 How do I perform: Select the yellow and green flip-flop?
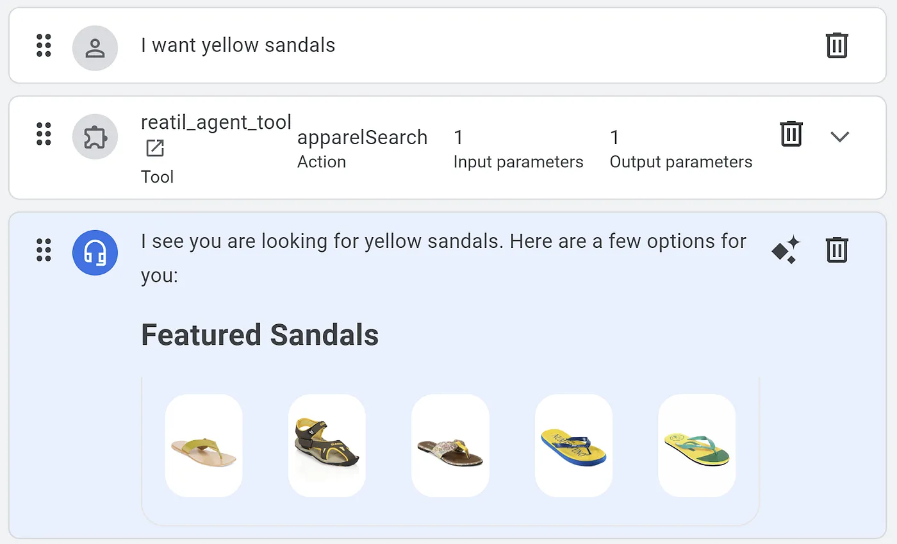coord(696,446)
